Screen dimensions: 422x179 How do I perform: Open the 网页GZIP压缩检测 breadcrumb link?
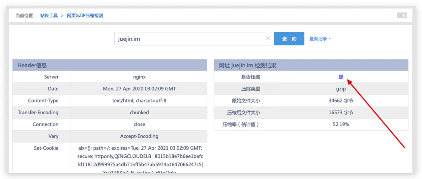tap(85, 15)
